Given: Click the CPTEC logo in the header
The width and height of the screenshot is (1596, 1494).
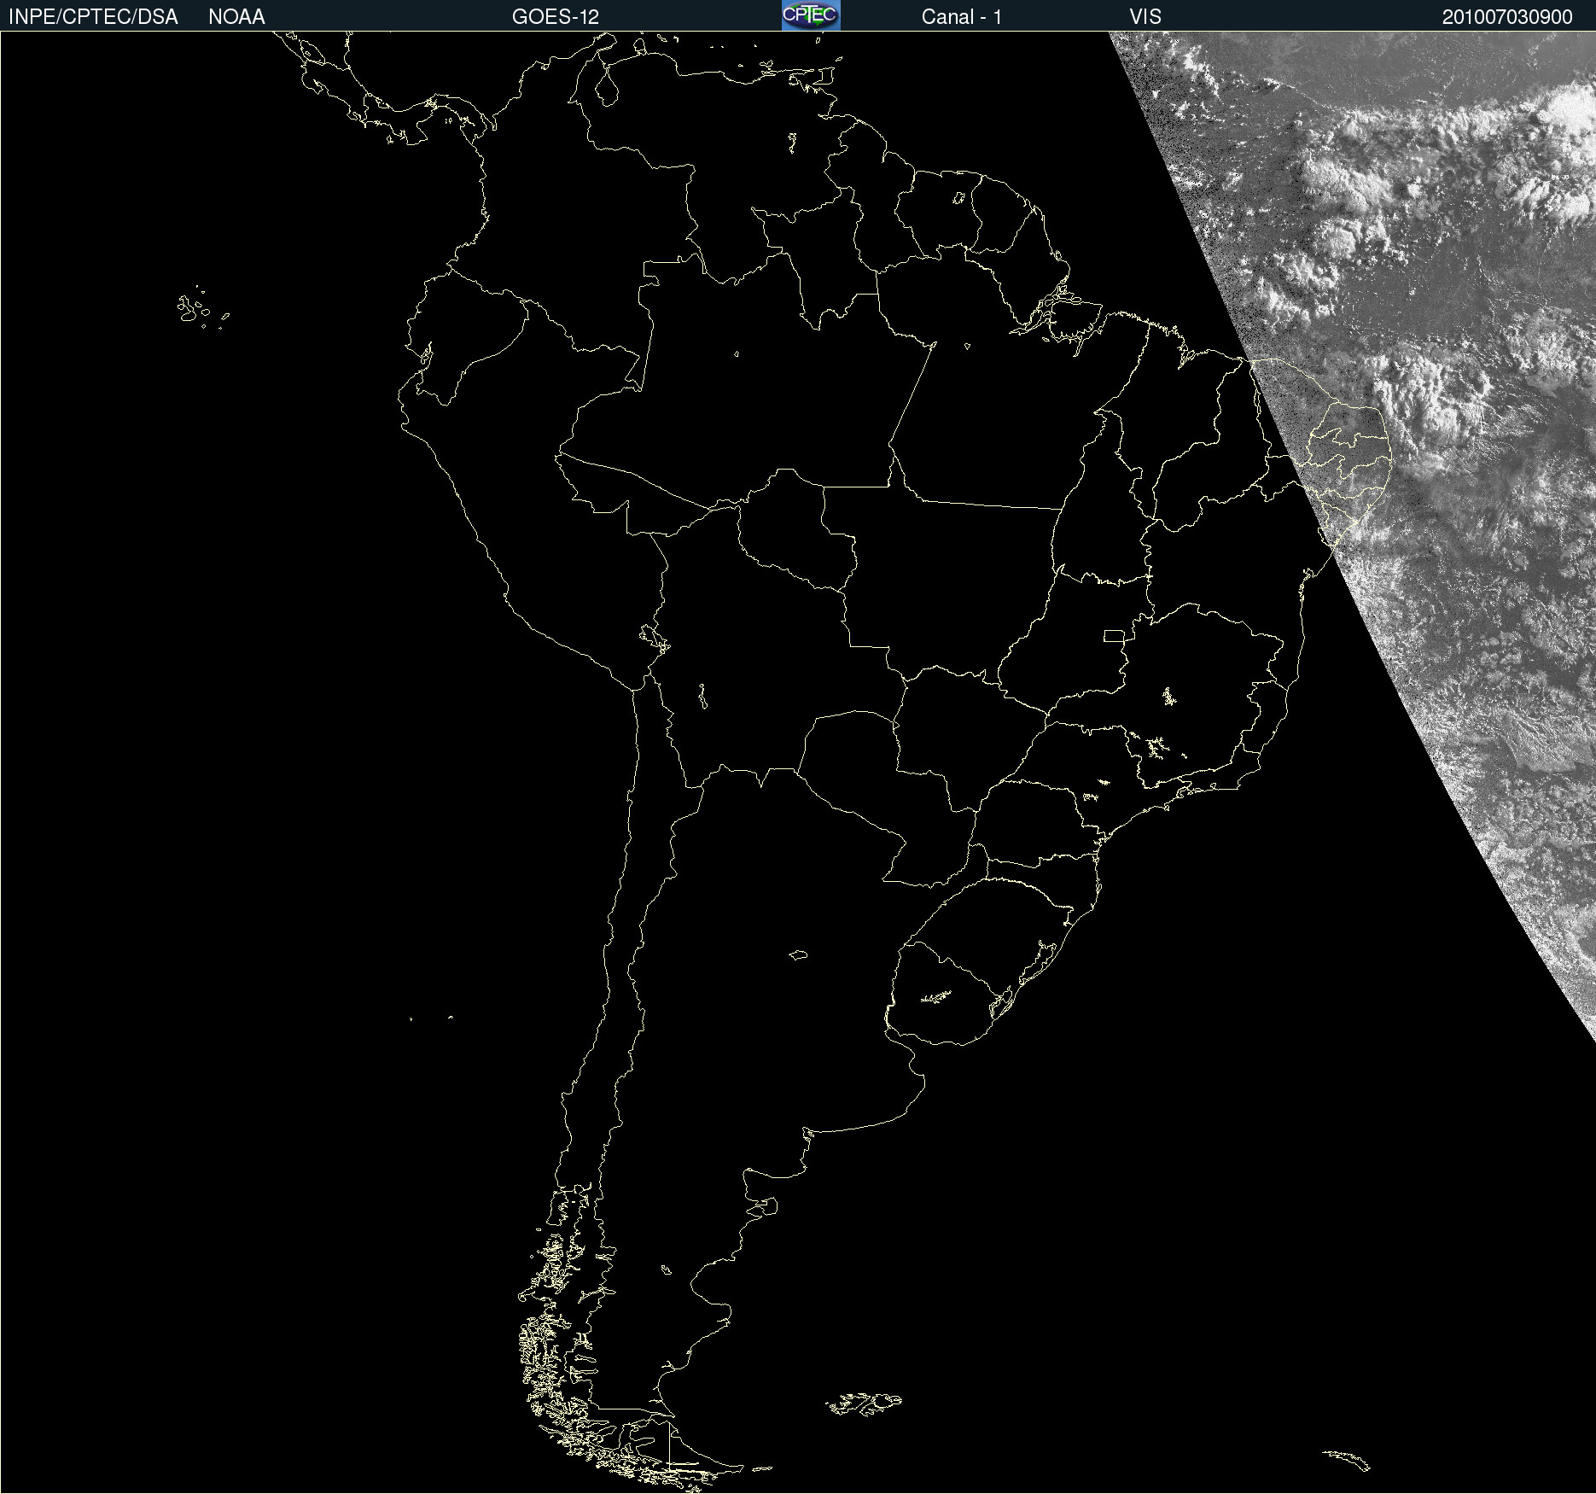Looking at the screenshot, I should click(x=811, y=15).
